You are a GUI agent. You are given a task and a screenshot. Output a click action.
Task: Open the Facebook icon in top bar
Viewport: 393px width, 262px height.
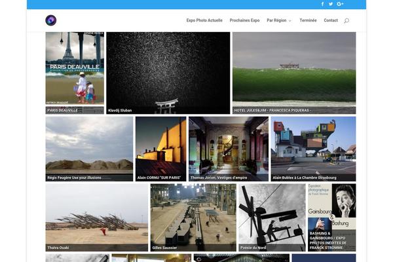[x=323, y=4]
